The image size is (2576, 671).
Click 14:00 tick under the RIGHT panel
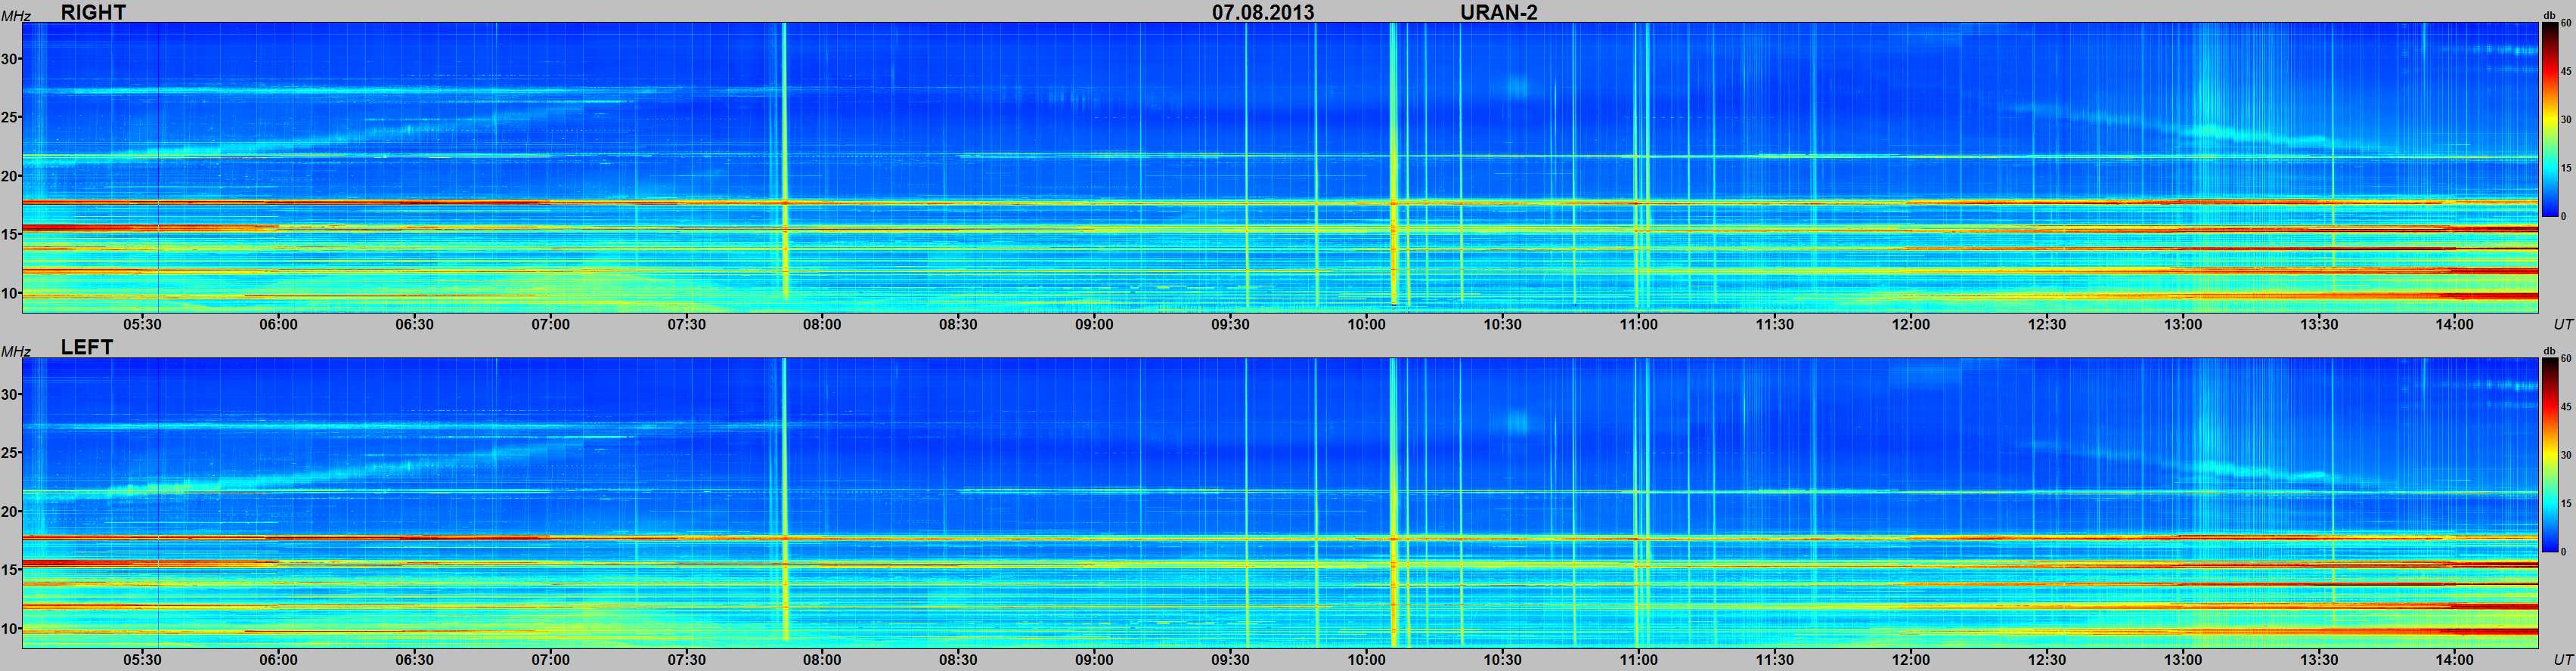2455,324
